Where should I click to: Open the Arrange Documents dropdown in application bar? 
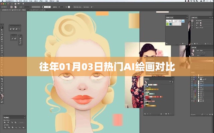[19, 4]
